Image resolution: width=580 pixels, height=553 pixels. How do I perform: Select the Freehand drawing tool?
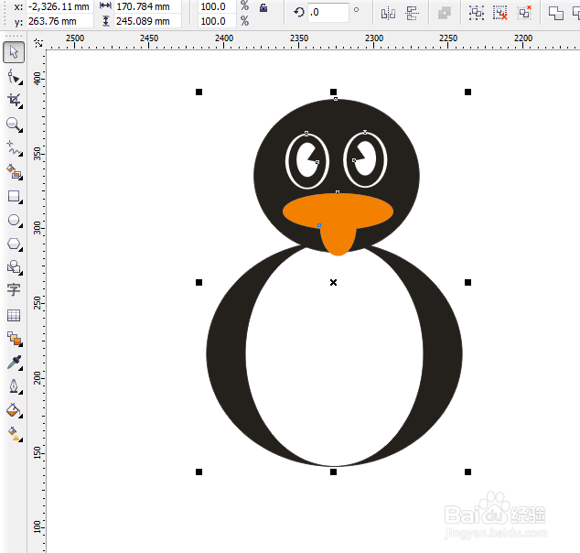(14, 148)
